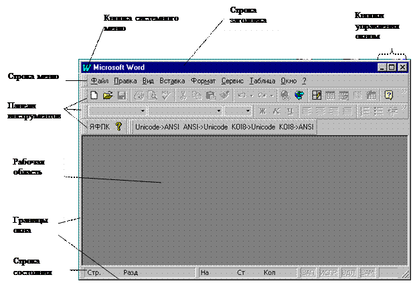Click Кол in the status bar
Viewport: 413px width, 283px height.
(270, 272)
